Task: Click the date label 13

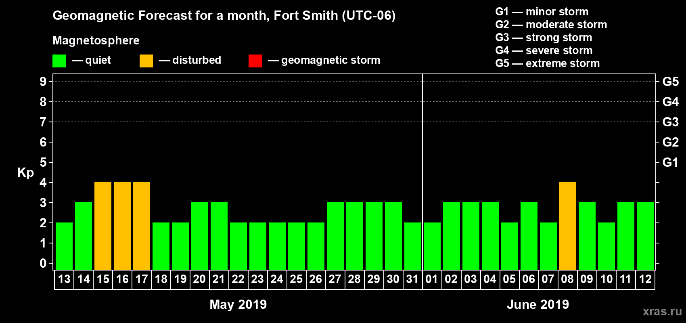Action: click(x=64, y=279)
